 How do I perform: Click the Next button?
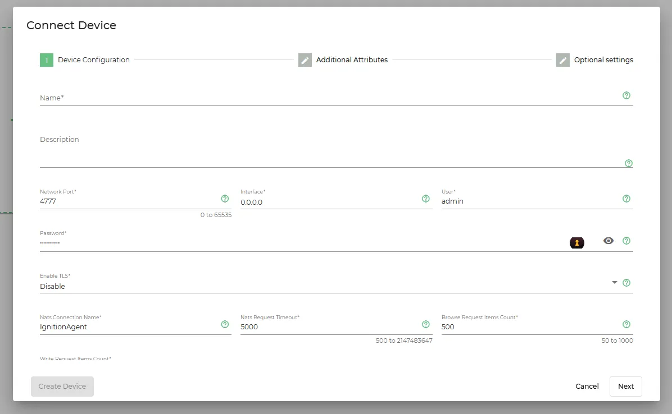click(626, 386)
